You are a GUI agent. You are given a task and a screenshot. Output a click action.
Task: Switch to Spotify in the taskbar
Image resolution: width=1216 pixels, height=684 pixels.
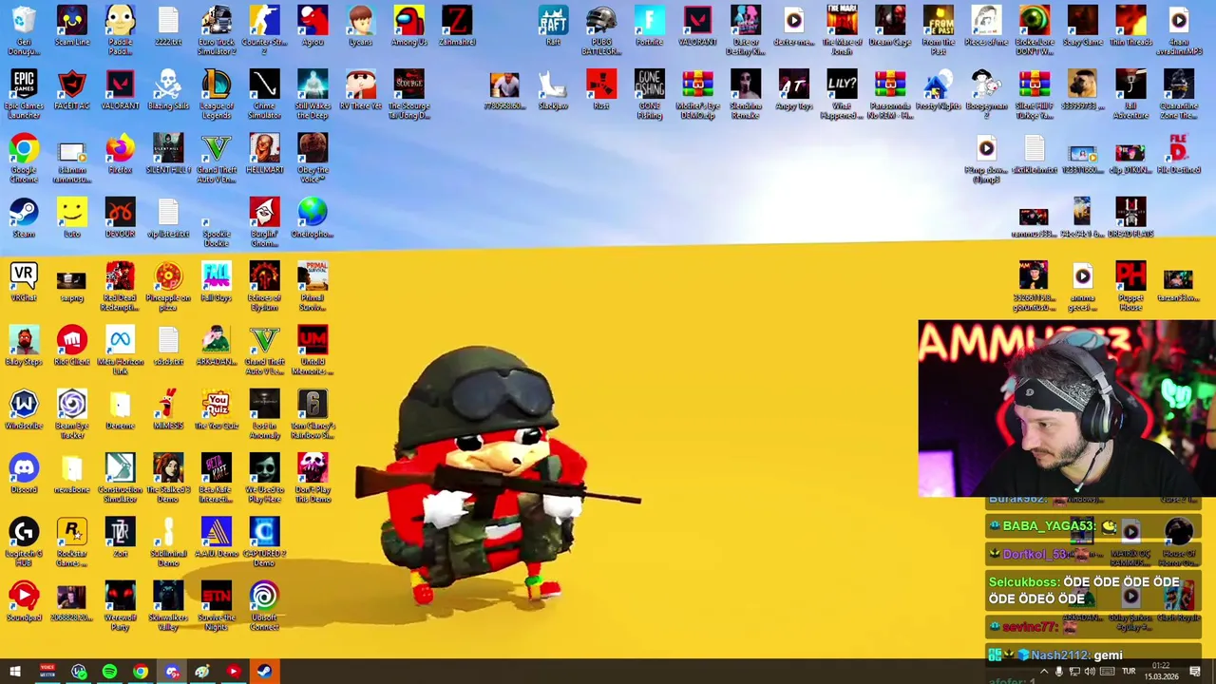click(x=109, y=672)
